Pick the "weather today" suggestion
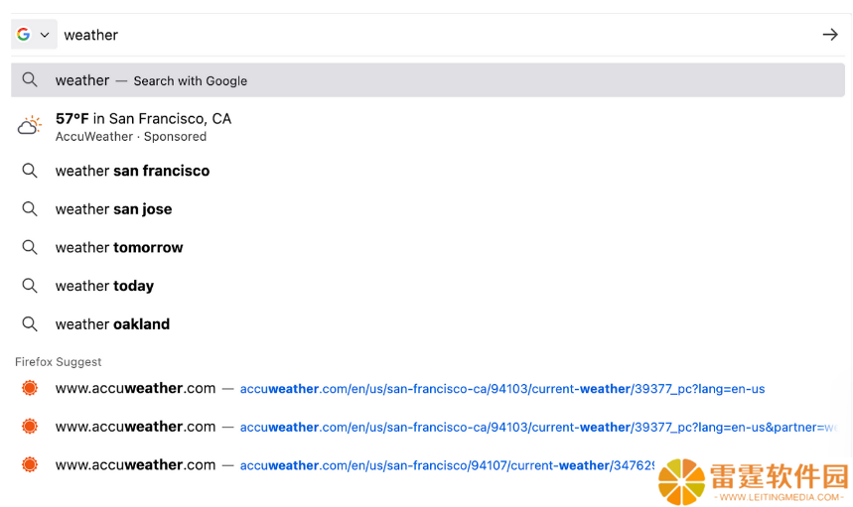 [428, 286]
